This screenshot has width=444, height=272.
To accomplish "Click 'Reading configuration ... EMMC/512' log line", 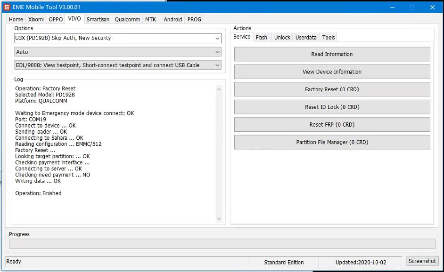I will pos(58,144).
